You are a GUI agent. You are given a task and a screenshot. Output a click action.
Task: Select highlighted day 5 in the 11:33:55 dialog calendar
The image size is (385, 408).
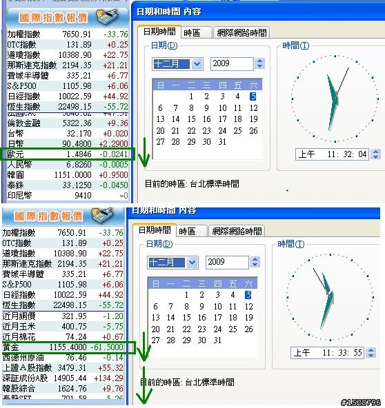pos(248,295)
